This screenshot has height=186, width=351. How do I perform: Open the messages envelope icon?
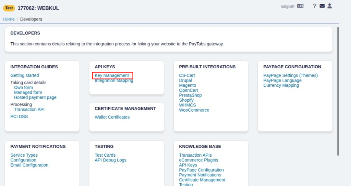point(322,6)
